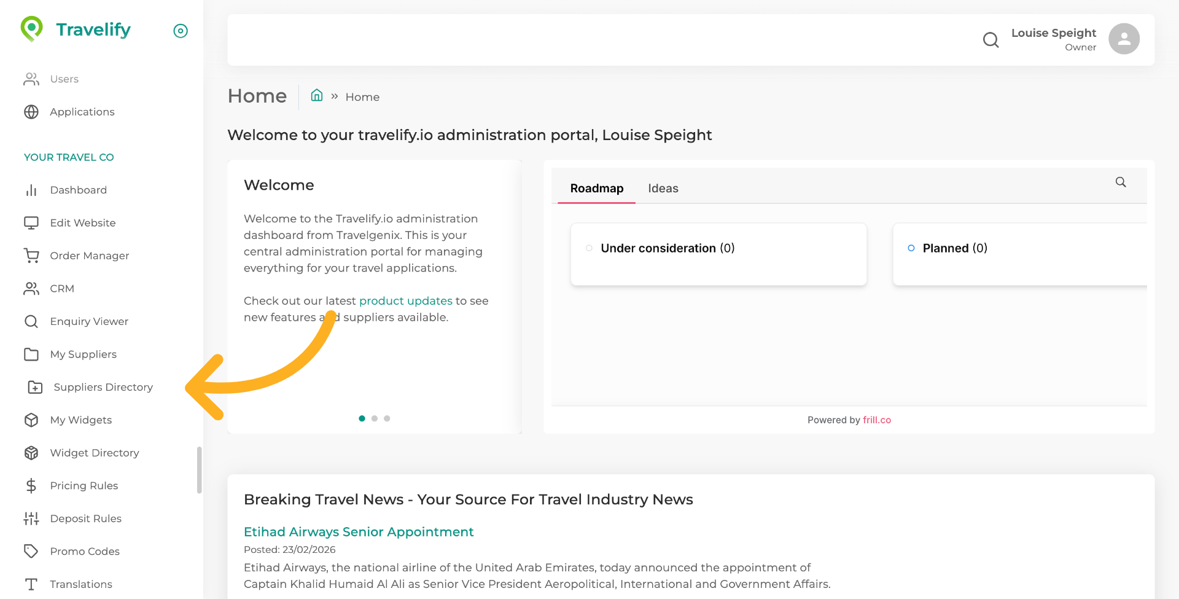Click the sidebar vertical scrollbar
Viewport: 1179px width, 599px height.
click(199, 470)
